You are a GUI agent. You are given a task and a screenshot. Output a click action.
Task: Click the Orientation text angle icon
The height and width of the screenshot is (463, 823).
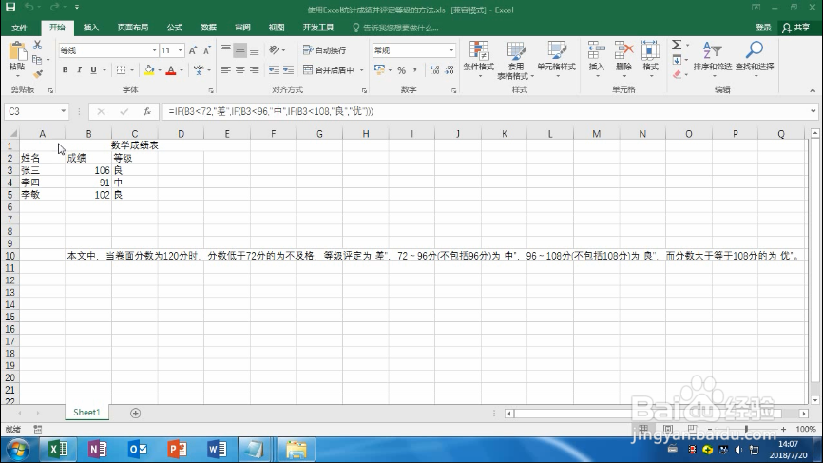tap(275, 49)
